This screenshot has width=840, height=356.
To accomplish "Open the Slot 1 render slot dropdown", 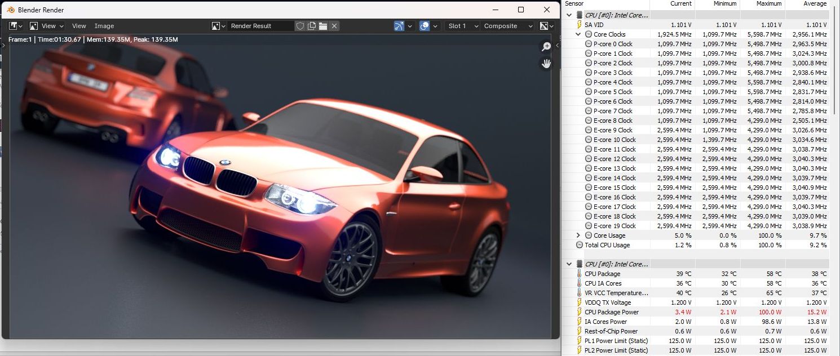I will [462, 26].
